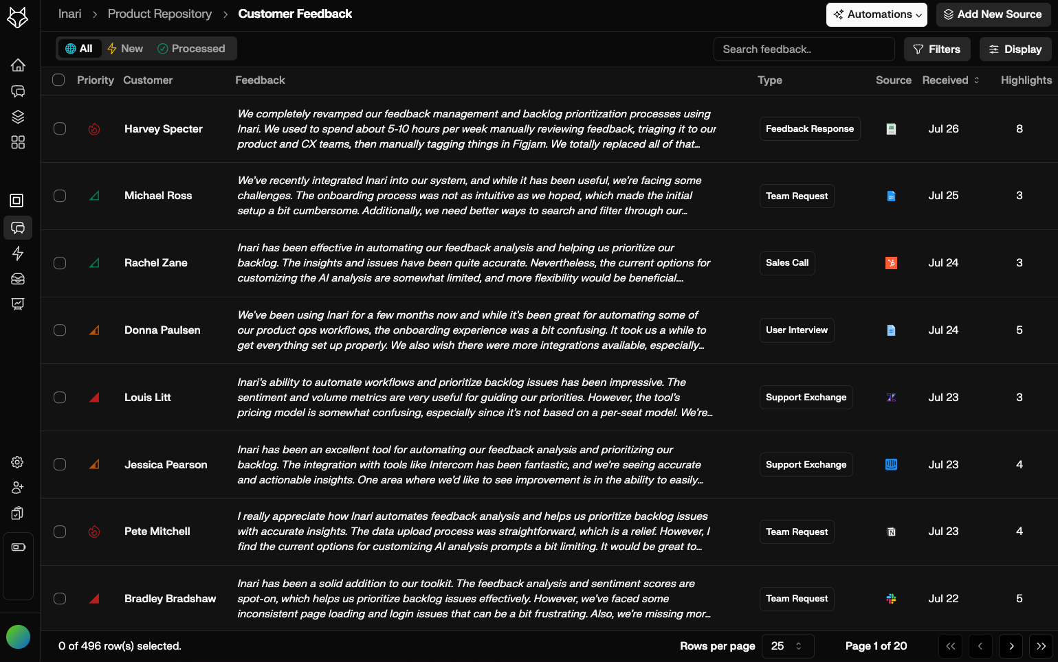Click the Add New Source button
This screenshot has width=1058, height=662.
click(x=993, y=14)
